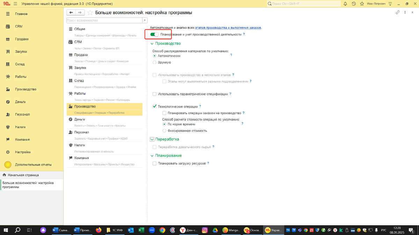419x235 pixels.
Task: Open Instagram app from the taskbar
Action: tap(205, 230)
